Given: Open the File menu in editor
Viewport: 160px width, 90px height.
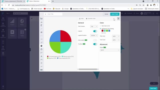Looking at the screenshot, I should [x=8, y=13].
